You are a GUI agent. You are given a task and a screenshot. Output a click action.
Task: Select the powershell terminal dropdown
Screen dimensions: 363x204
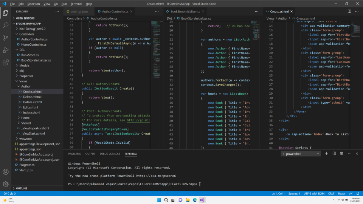pyautogui.click(x=301, y=154)
